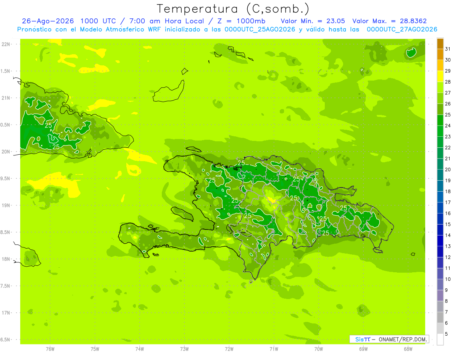Click the '0000UTC_25AGO2026' initialization text
The height and width of the screenshot is (354, 458).
coord(260,29)
